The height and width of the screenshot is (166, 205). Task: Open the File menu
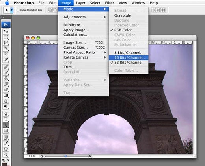tap(41, 3)
